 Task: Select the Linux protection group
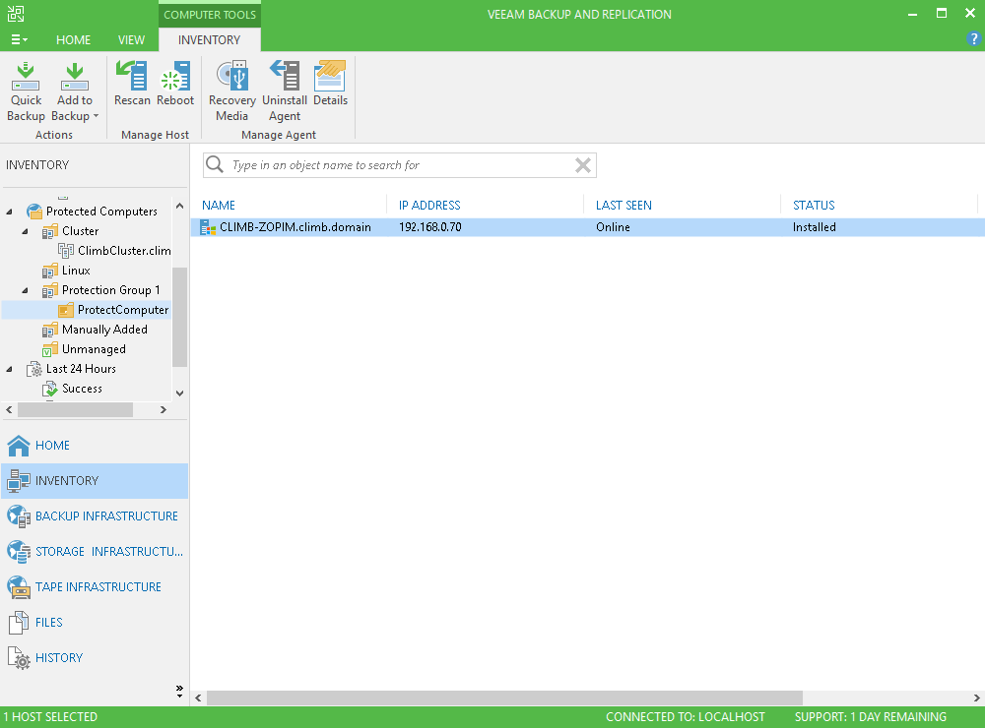[x=76, y=271]
